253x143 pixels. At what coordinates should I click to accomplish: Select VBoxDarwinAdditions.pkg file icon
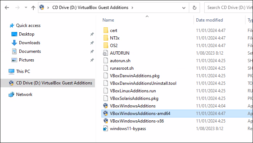click(x=105, y=76)
